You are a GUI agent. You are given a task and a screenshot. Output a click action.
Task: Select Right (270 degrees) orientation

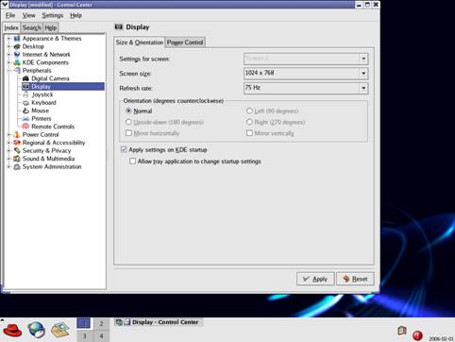[249, 122]
